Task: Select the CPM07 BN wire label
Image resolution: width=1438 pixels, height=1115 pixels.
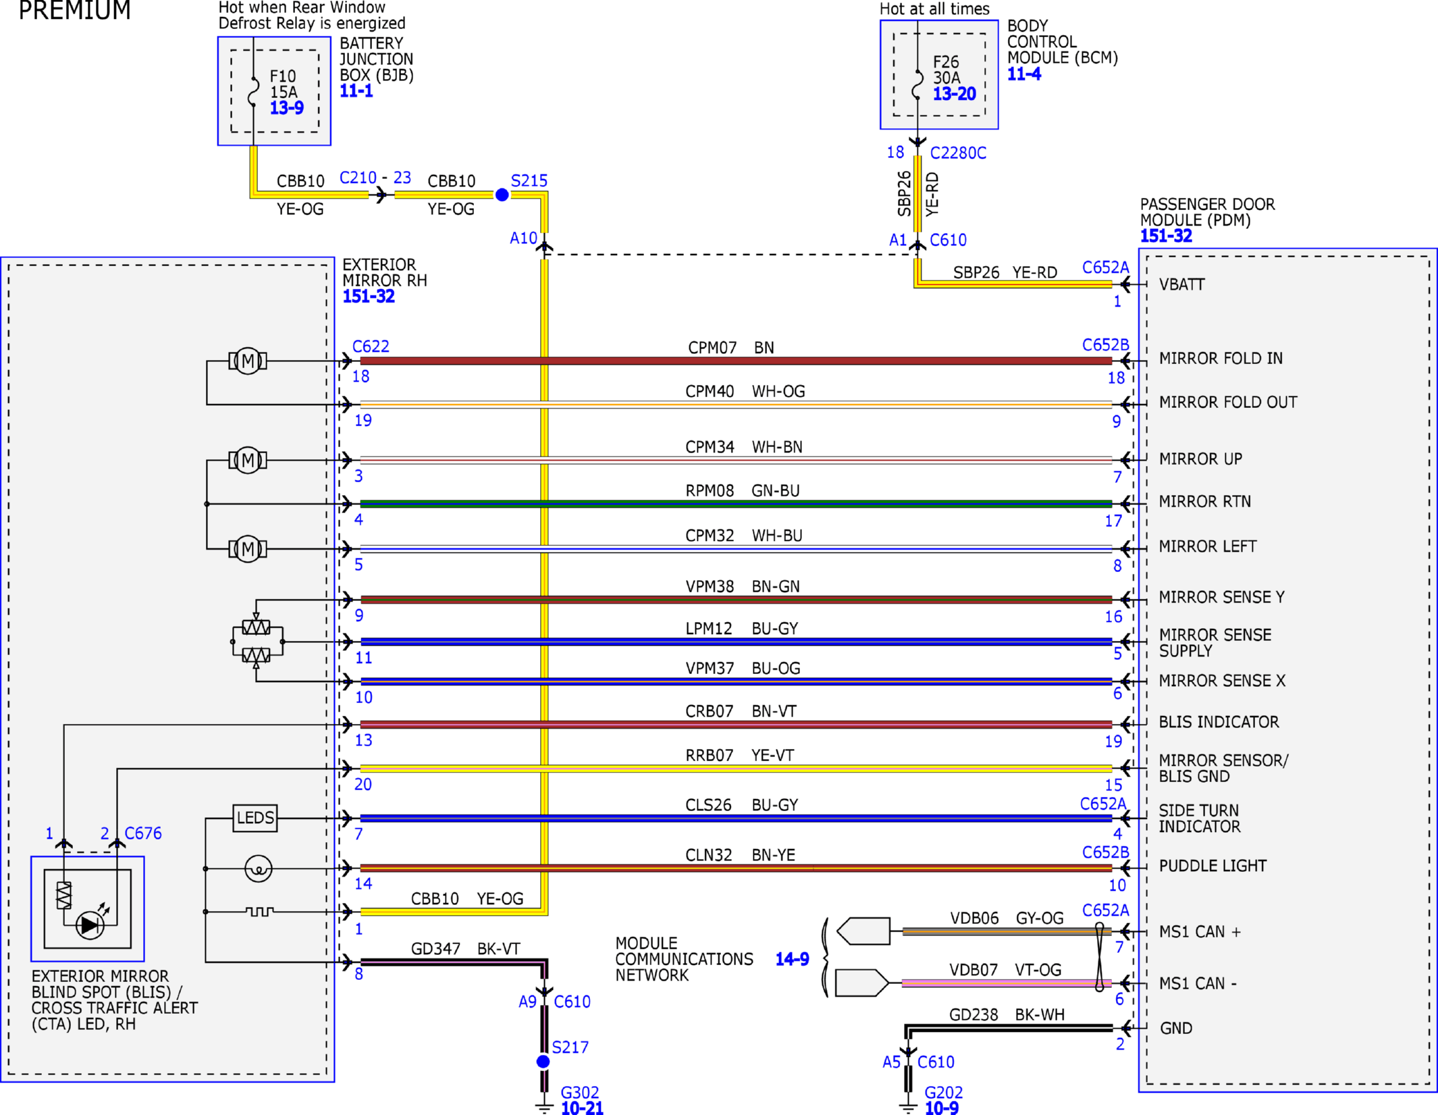Action: tap(731, 348)
